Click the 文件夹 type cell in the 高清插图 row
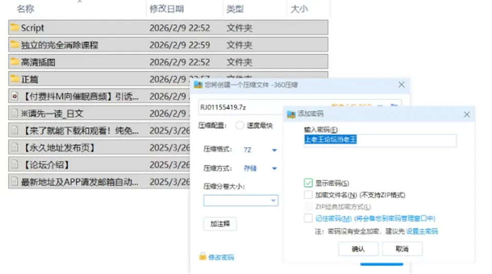 point(239,62)
